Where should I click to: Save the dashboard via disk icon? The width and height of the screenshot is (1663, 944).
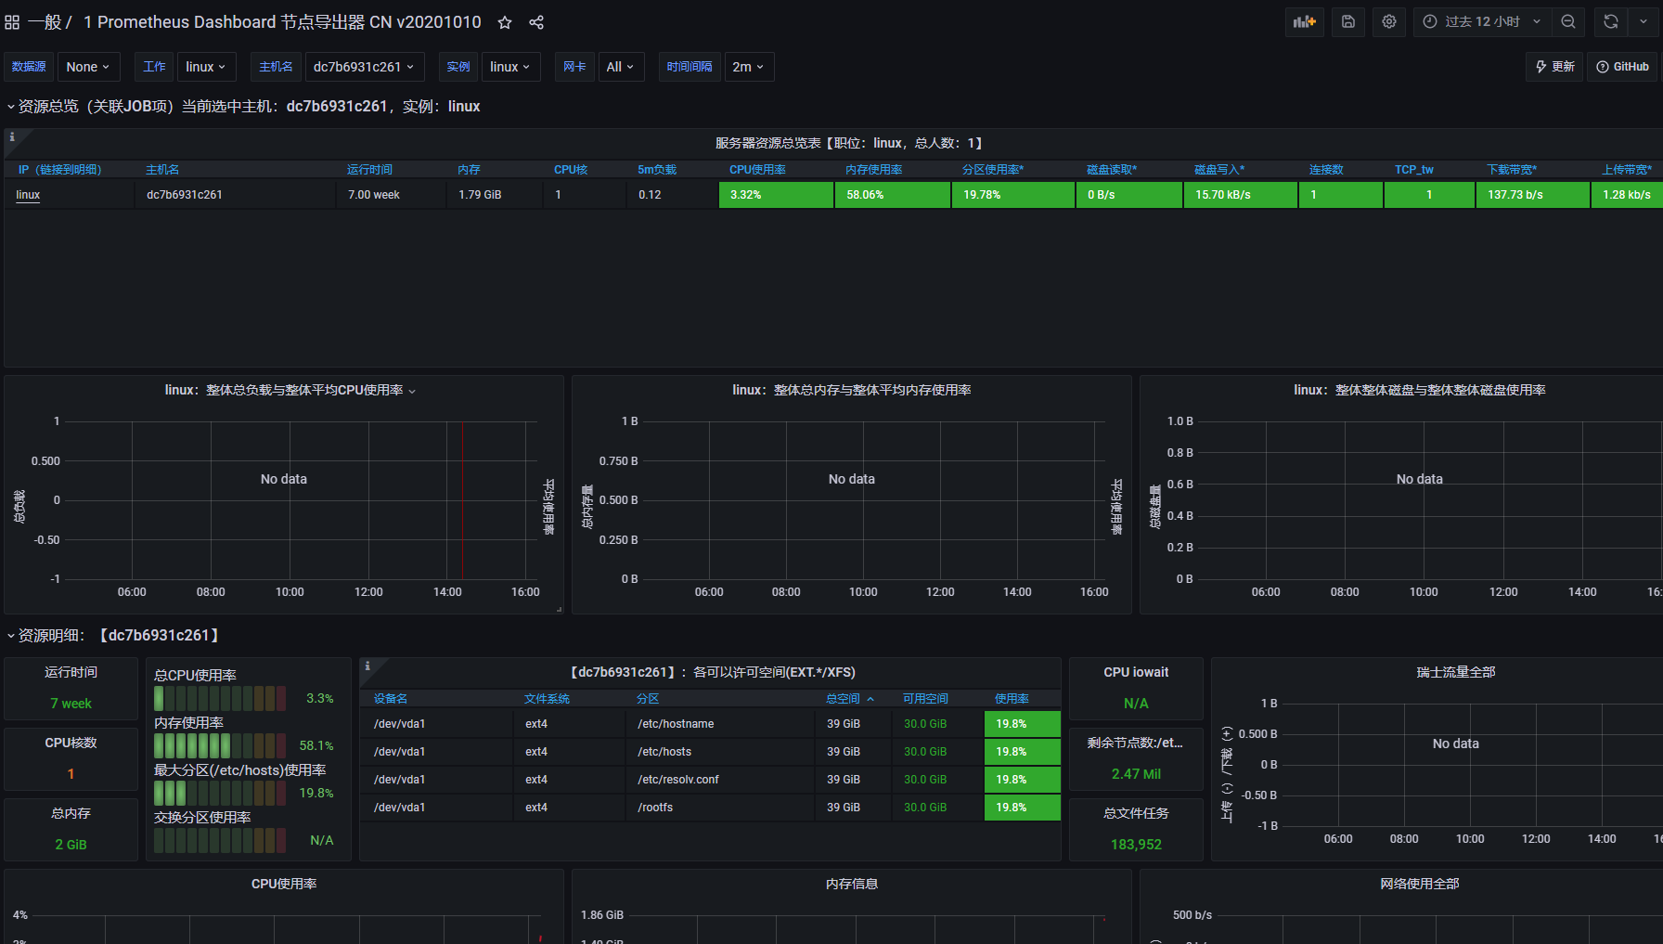point(1348,21)
